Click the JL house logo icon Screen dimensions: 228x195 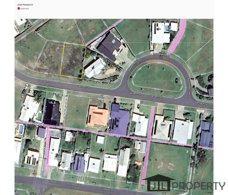click(159, 183)
